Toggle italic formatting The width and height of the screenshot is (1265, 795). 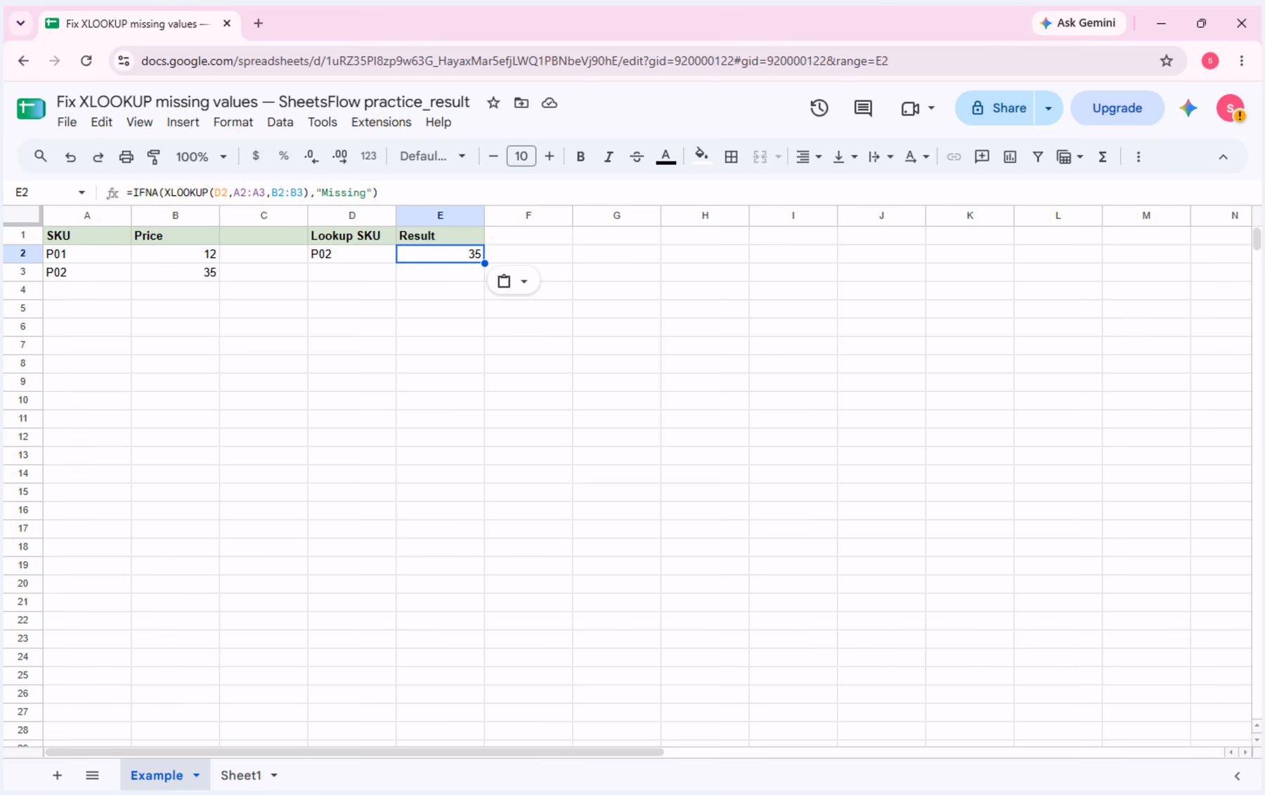point(609,157)
